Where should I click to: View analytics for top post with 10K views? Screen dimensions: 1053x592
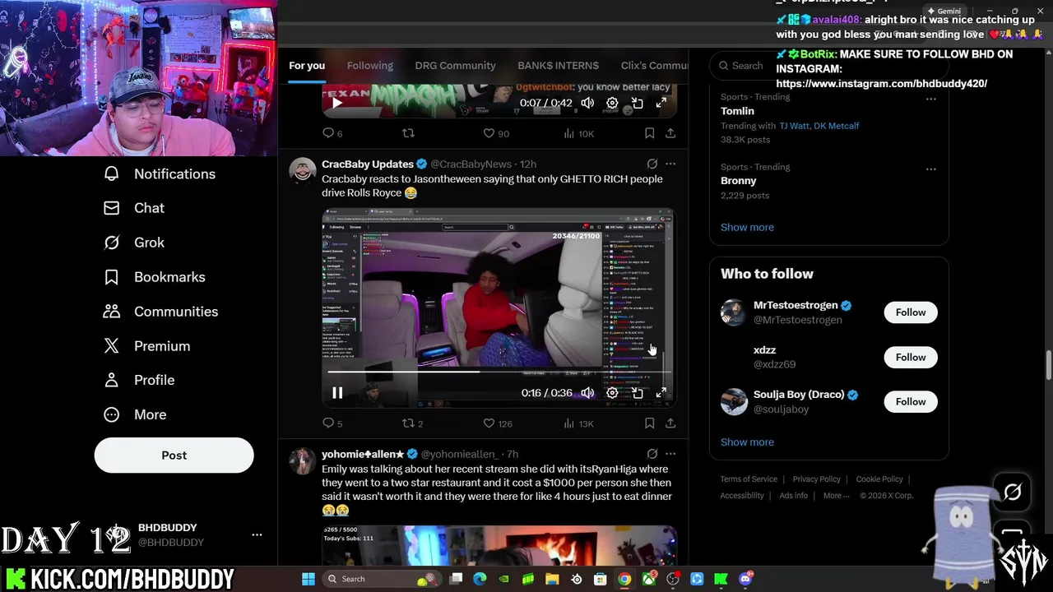[x=578, y=133]
